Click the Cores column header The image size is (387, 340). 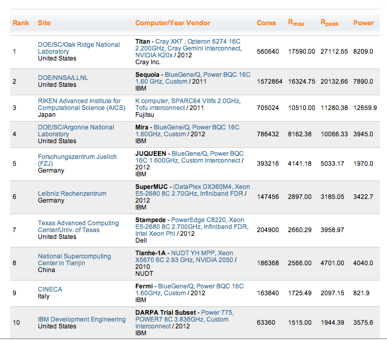[266, 23]
